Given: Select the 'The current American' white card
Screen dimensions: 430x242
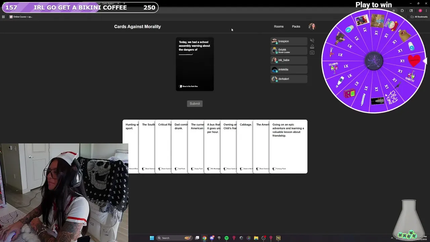Looking at the screenshot, I should [x=196, y=147].
